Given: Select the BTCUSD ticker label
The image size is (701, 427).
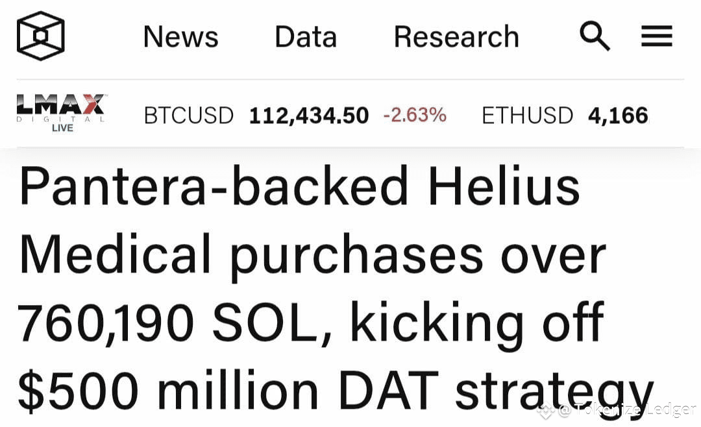Looking at the screenshot, I should pyautogui.click(x=189, y=116).
